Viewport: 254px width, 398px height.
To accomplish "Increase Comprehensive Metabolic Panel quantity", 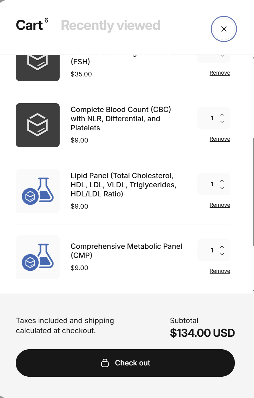I will [222, 247].
